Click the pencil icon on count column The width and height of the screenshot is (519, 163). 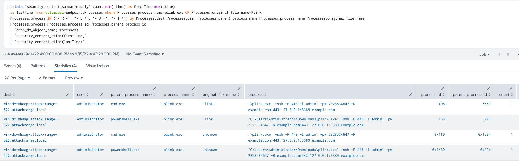[511, 89]
